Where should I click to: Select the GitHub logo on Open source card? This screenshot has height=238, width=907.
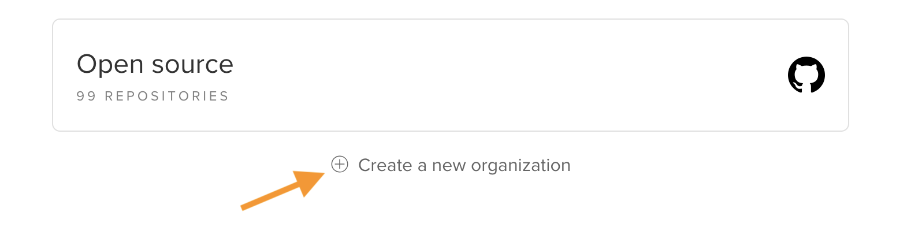tap(806, 75)
